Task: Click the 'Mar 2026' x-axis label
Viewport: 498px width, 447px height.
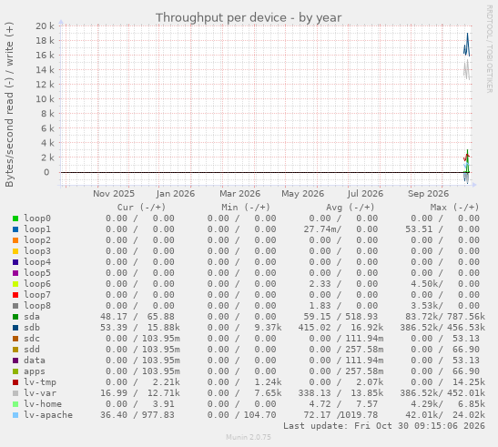Action: [239, 194]
